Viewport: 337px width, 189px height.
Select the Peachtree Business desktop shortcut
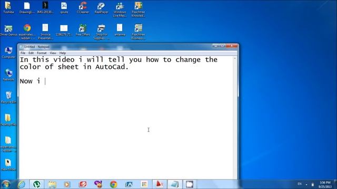pos(138,31)
